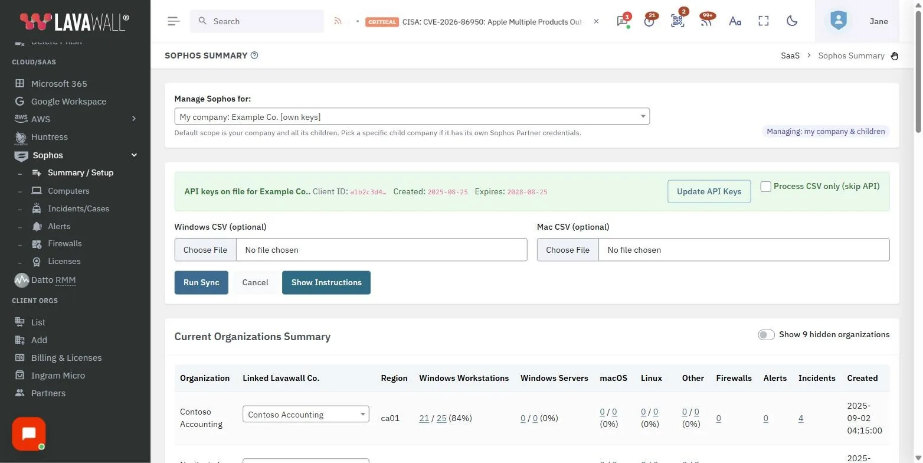This screenshot has height=463, width=923.
Task: Go to Sophos Licenses page
Action: (64, 261)
